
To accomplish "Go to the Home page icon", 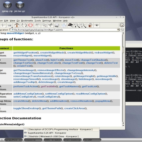I will coord(17,25).
